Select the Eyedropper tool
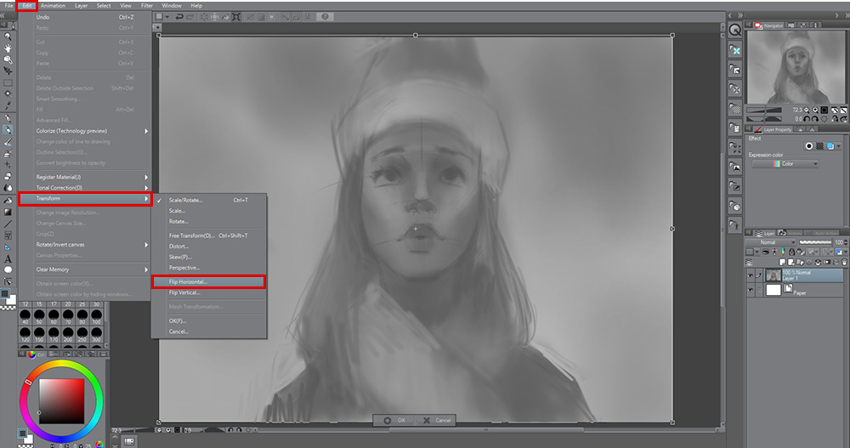 [8, 106]
